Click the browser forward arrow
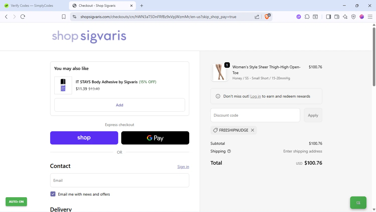This screenshot has height=212, width=376. [x=14, y=17]
